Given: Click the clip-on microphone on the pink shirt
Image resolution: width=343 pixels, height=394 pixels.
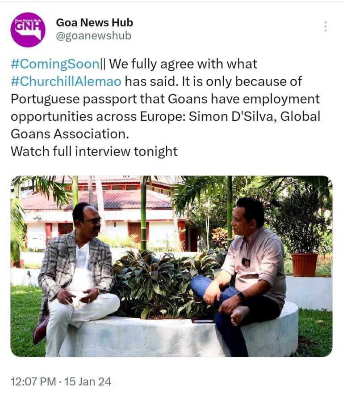Looking at the screenshot, I should (x=246, y=262).
